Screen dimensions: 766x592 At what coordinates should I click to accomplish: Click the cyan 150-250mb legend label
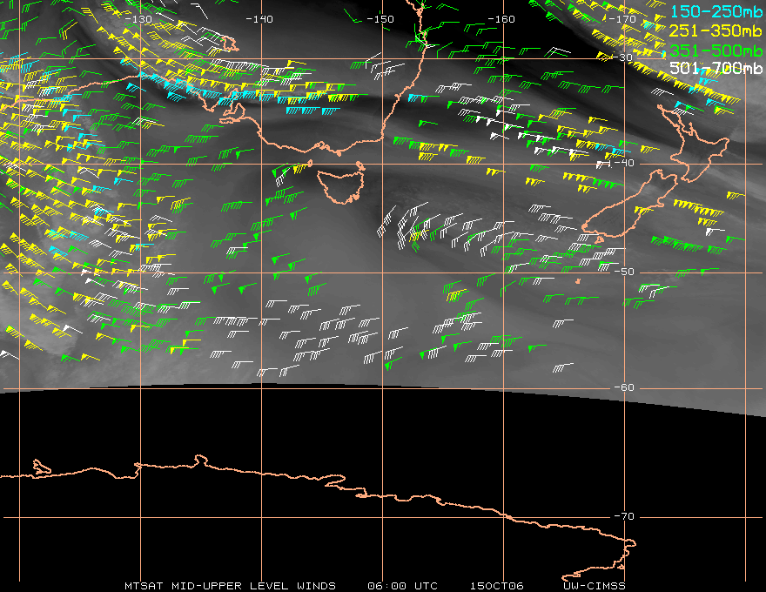pos(716,11)
